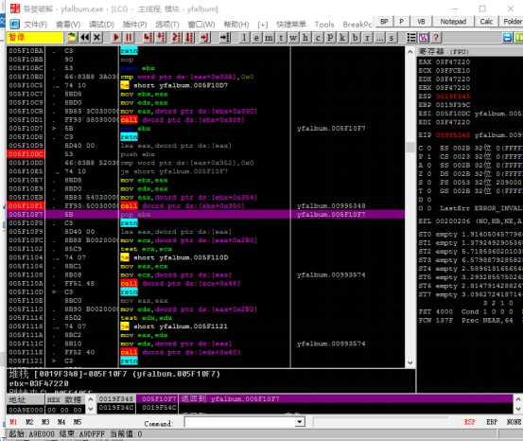The image size is (523, 441).
Task: Click the purple appearance icon in toolbar
Action: click(424, 38)
